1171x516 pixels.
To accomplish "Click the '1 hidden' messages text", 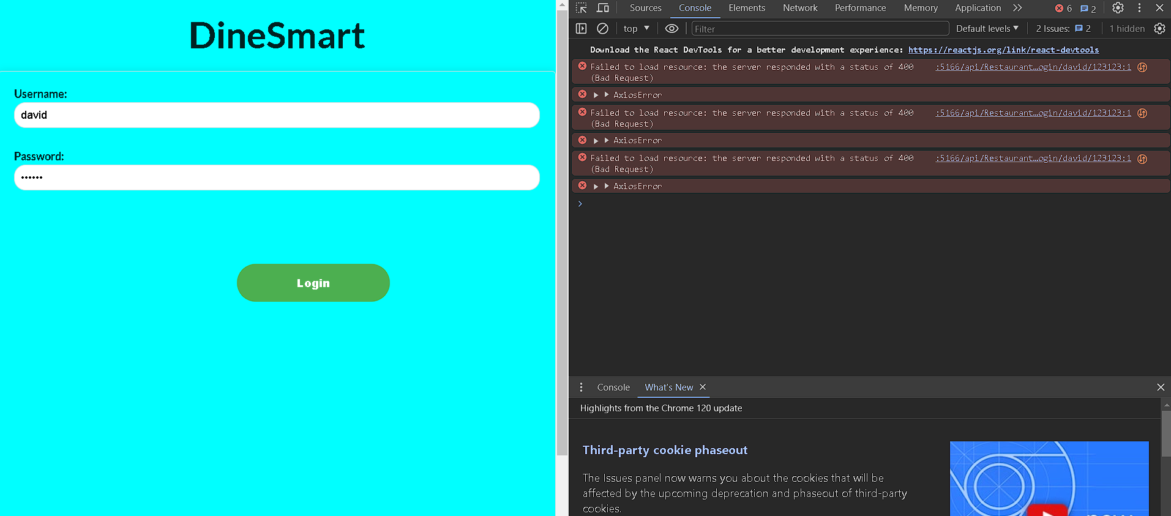I will (1127, 29).
